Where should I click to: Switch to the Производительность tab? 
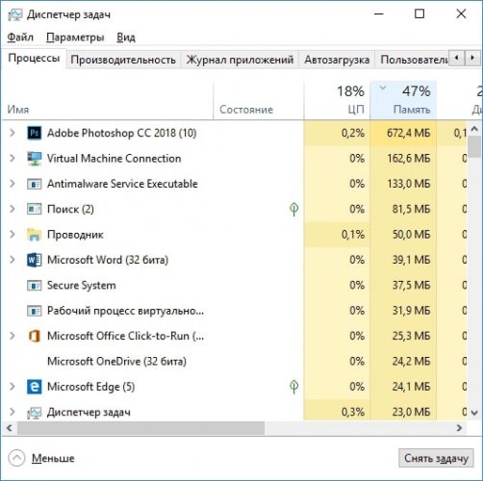[123, 60]
